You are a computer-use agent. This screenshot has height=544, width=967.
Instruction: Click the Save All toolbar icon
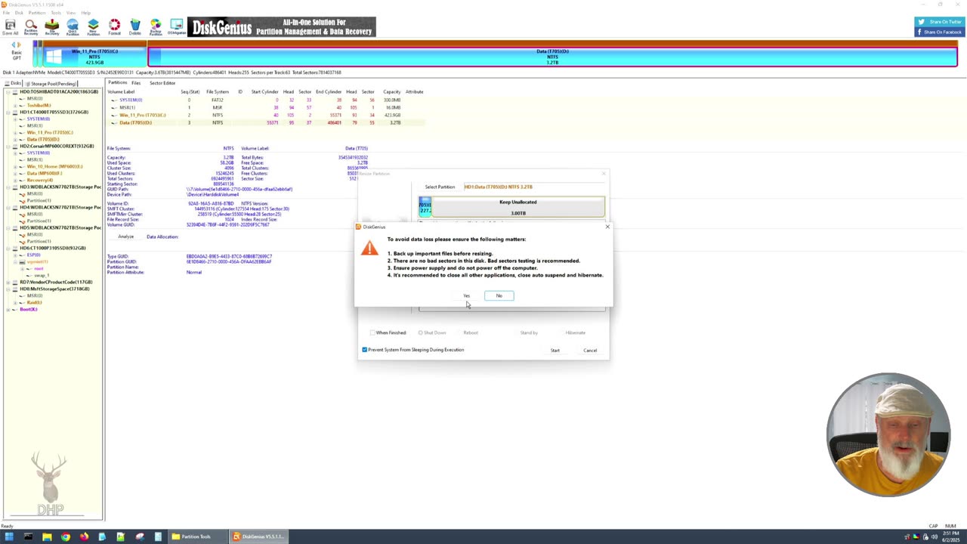coord(11,27)
